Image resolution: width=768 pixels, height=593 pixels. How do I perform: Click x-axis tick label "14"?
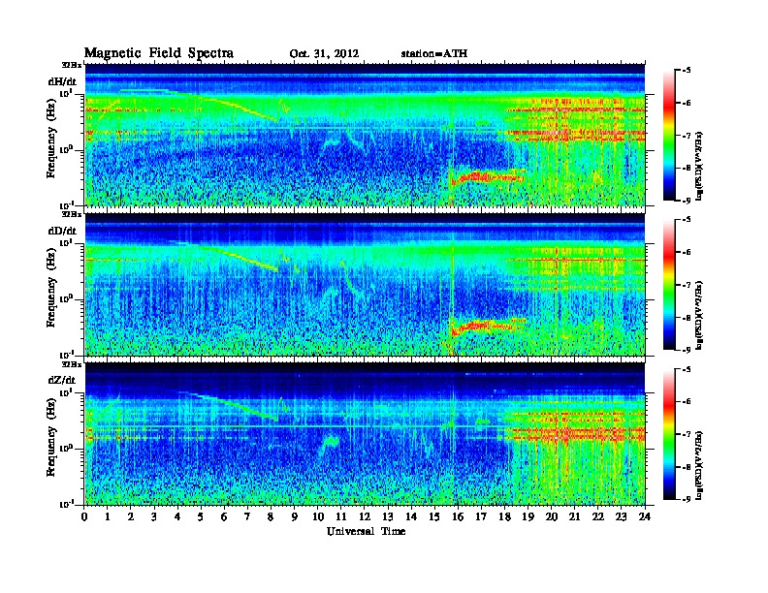click(x=411, y=516)
